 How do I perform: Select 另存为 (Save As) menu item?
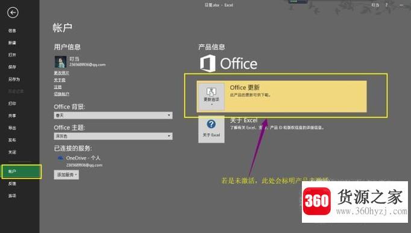pos(14,79)
